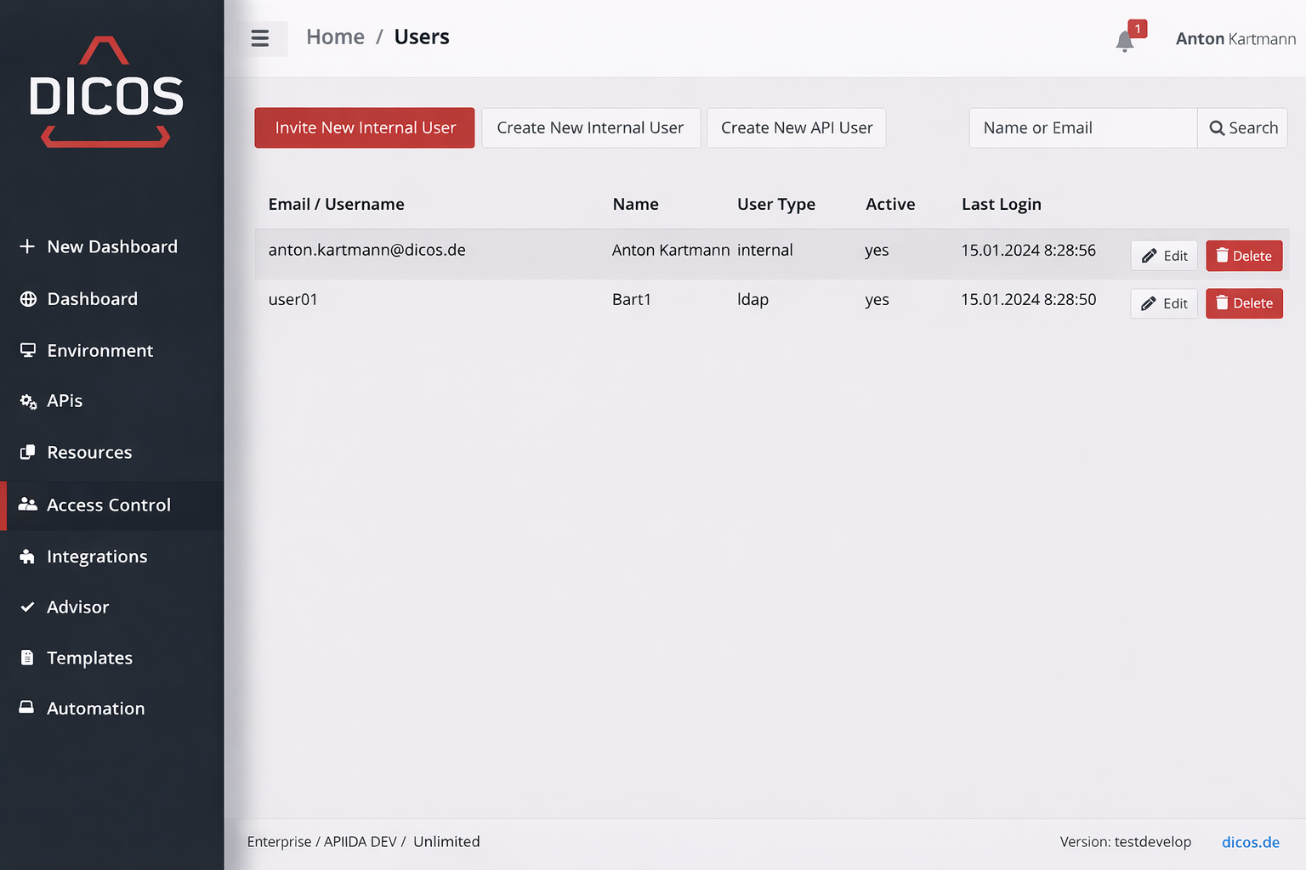Click the plus icon for New Dashboard
The width and height of the screenshot is (1306, 870).
[27, 246]
